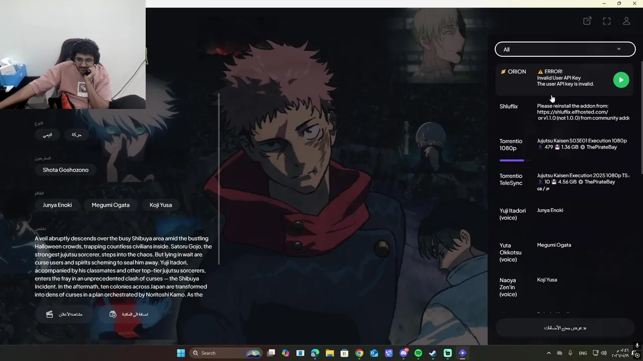
Task: Click the Stremio taskbar icon
Action: [x=462, y=353]
